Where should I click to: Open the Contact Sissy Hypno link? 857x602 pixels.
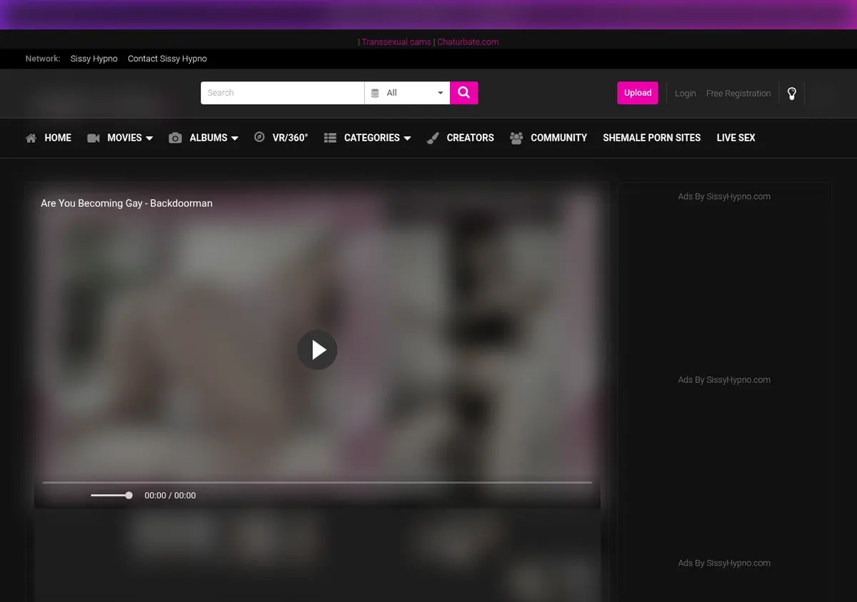[x=167, y=59]
